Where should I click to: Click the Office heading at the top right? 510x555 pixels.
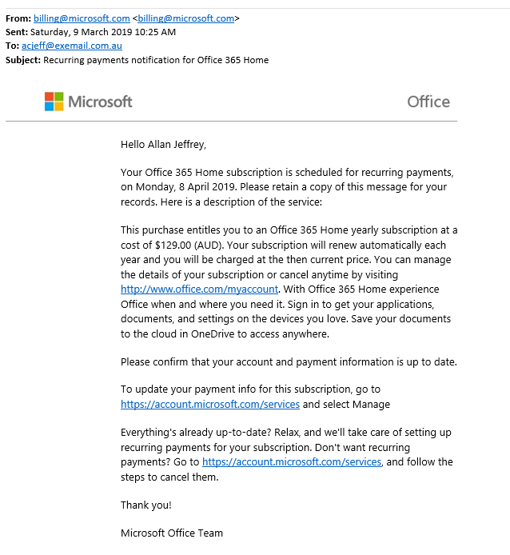[428, 102]
